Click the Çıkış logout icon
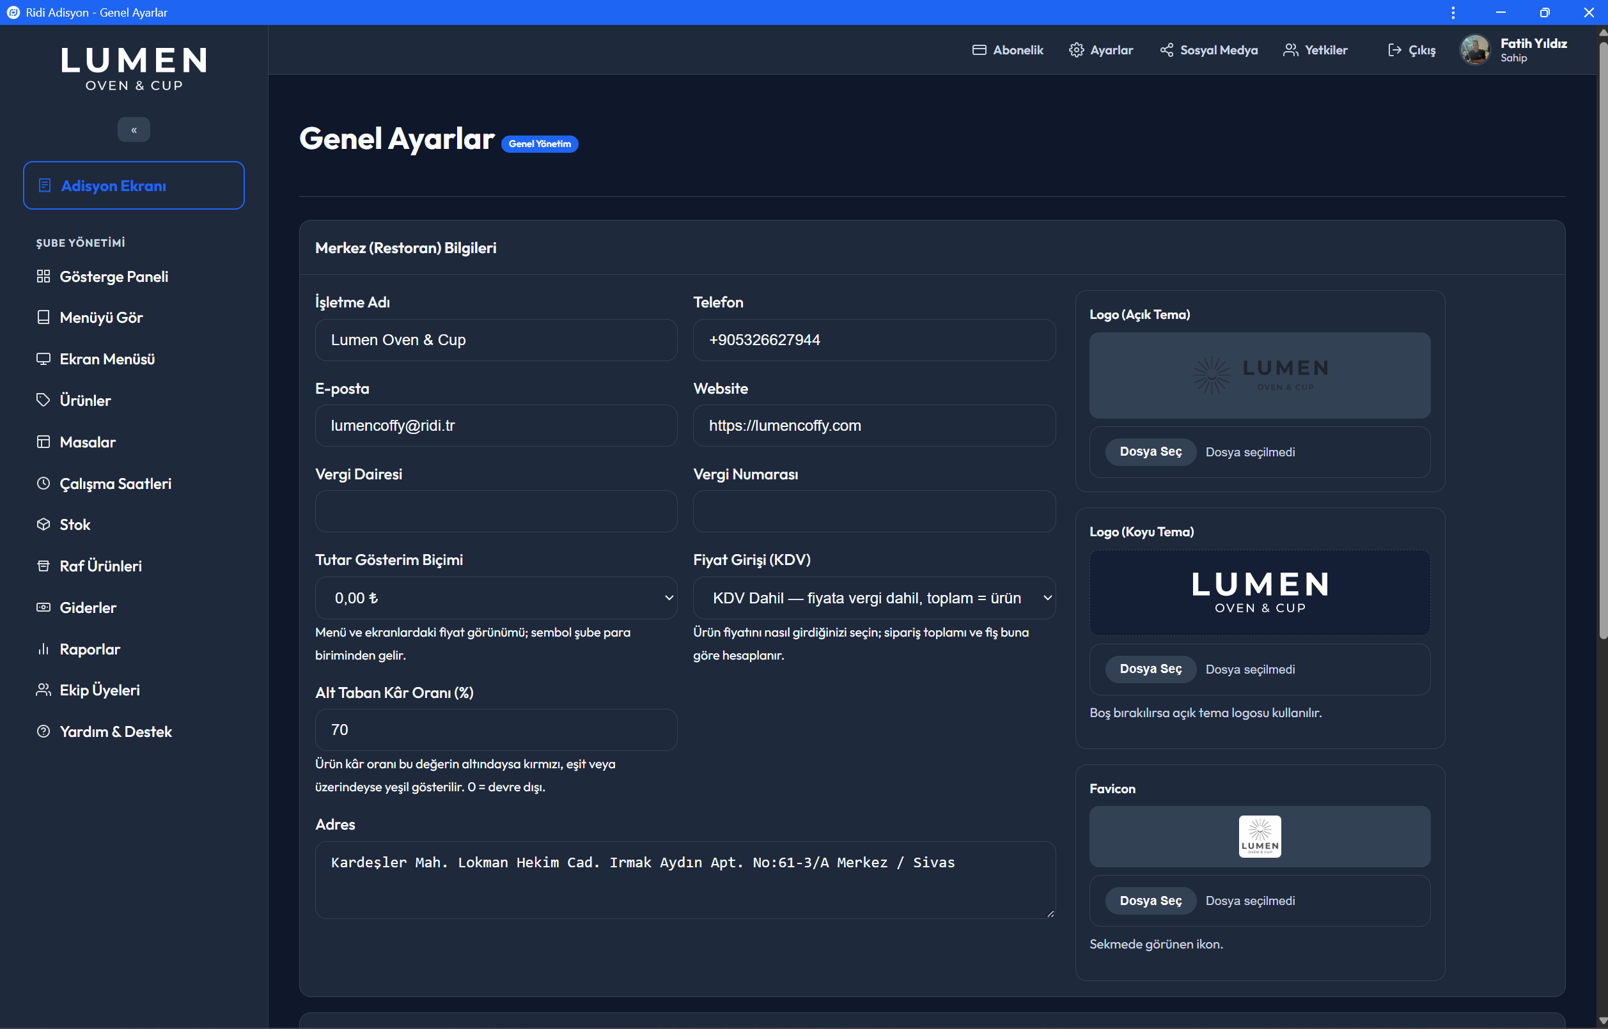The width and height of the screenshot is (1608, 1029). [1395, 50]
